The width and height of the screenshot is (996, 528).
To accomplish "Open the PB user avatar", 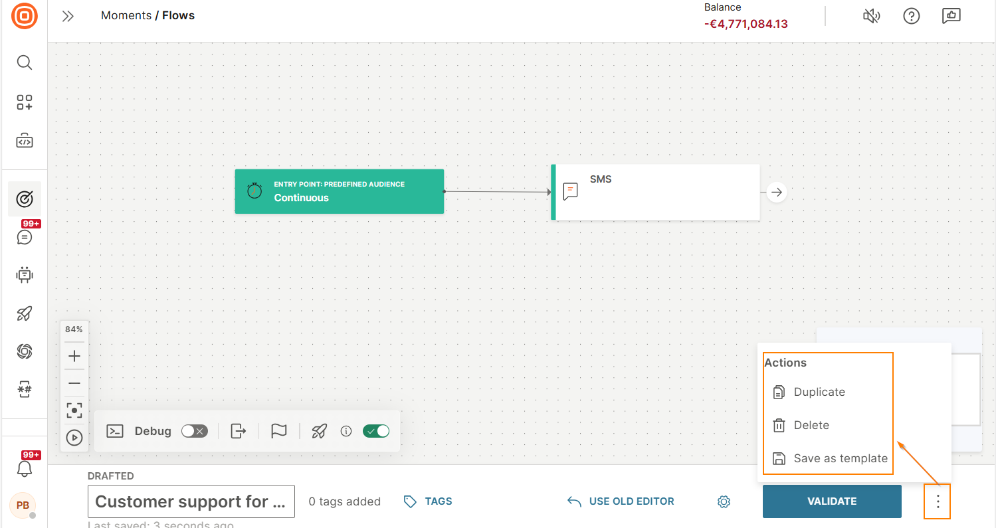I will click(23, 505).
